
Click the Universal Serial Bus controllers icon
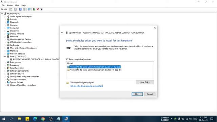point(8,85)
